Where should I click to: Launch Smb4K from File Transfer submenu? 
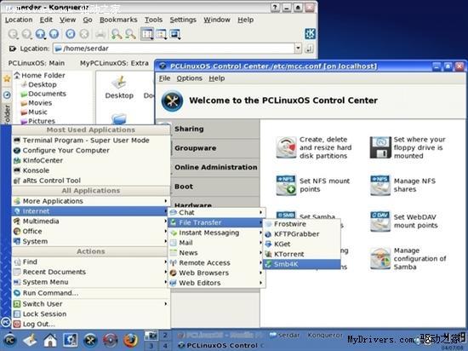pyautogui.click(x=302, y=264)
